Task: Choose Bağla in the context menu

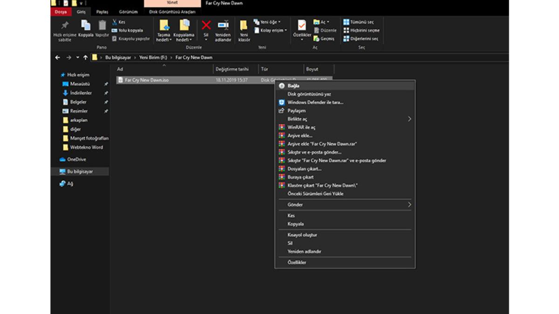Action: (293, 86)
